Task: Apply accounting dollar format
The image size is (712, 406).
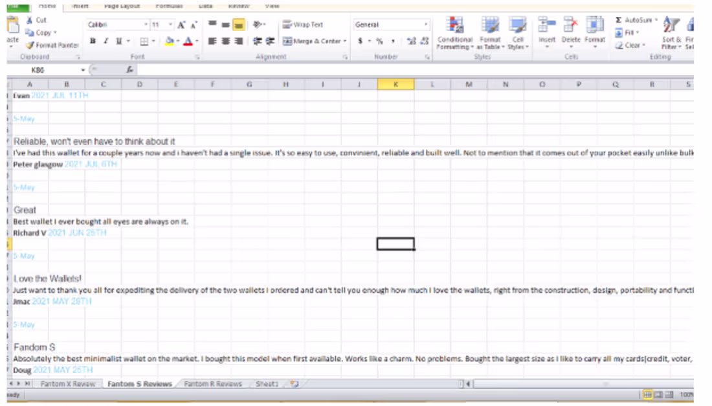Action: tap(360, 41)
